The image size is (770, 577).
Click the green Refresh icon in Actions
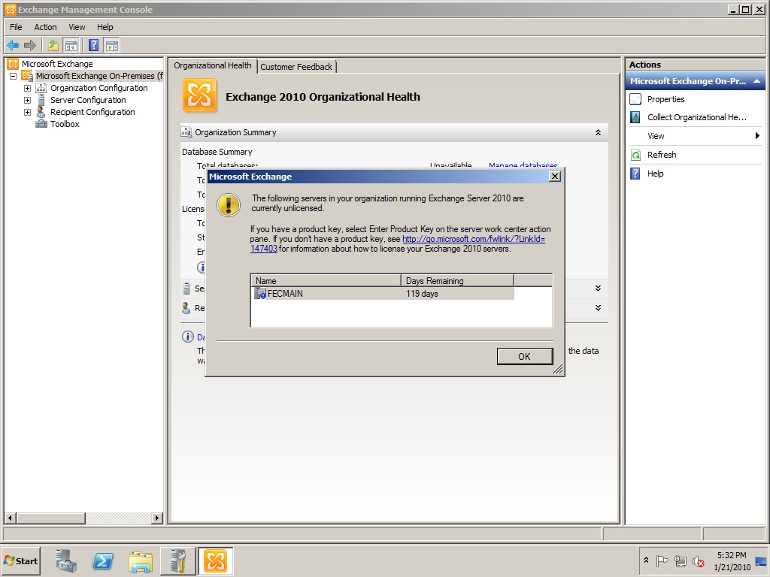tap(635, 155)
